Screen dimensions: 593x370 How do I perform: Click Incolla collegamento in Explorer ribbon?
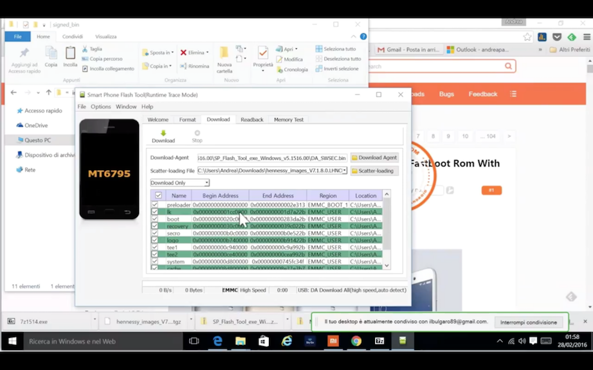pos(108,69)
